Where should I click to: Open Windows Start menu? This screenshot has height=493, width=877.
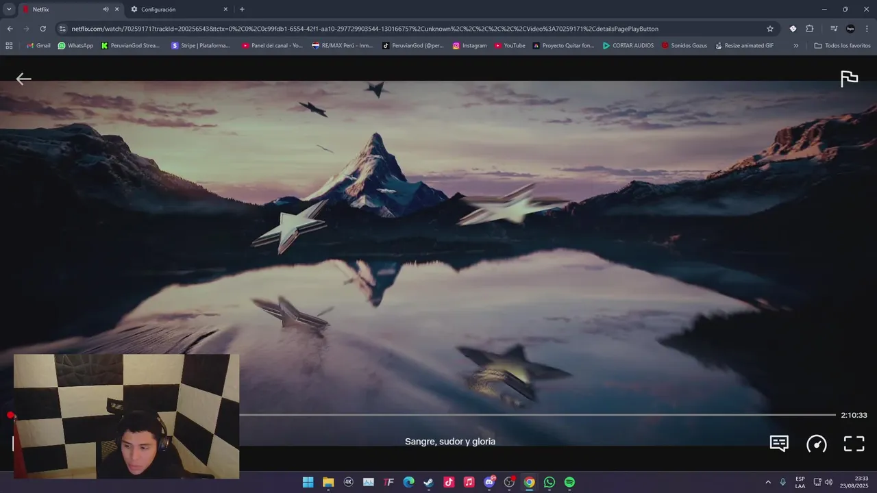tap(308, 482)
